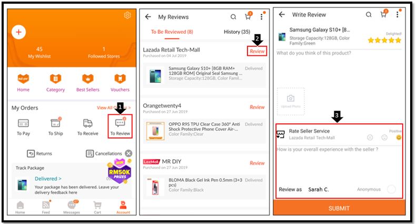Open the settings gear on Account screen
The image size is (417, 224).
click(127, 15)
